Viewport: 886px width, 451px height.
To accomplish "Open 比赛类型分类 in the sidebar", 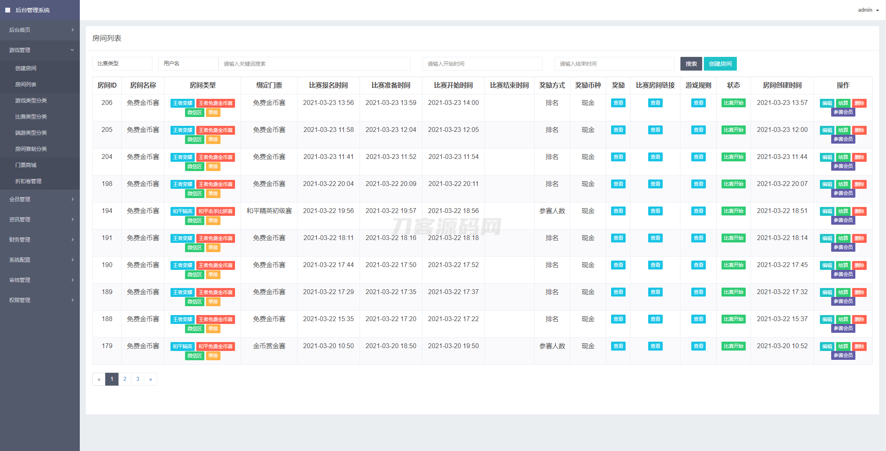I will click(31, 117).
